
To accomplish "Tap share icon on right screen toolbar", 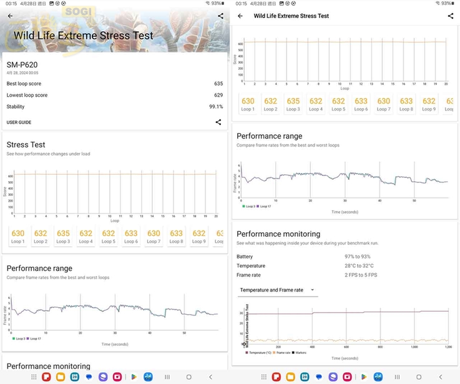I will (451, 16).
